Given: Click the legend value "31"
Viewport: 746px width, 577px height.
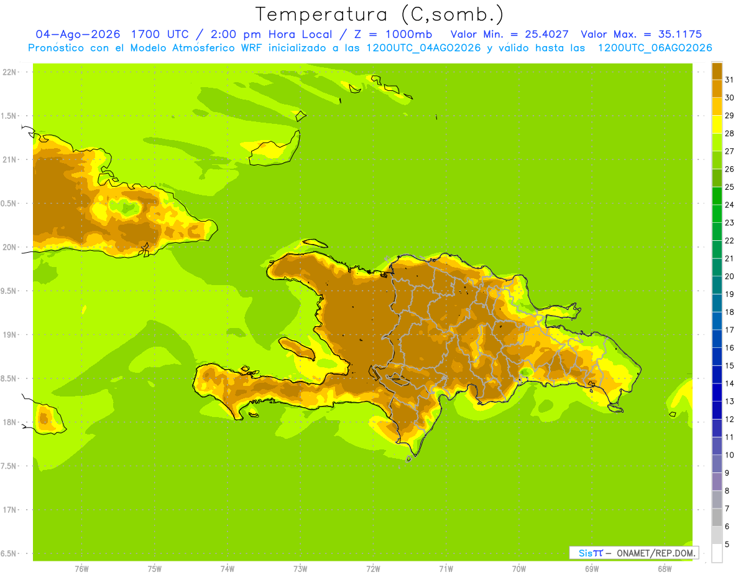Looking at the screenshot, I should click(x=729, y=80).
